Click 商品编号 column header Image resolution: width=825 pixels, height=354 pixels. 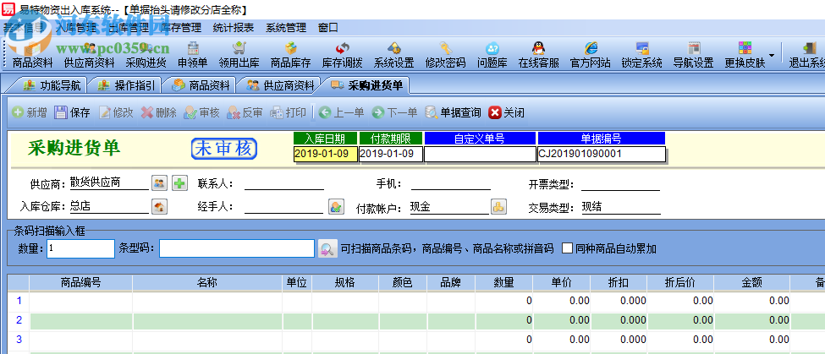tap(80, 282)
